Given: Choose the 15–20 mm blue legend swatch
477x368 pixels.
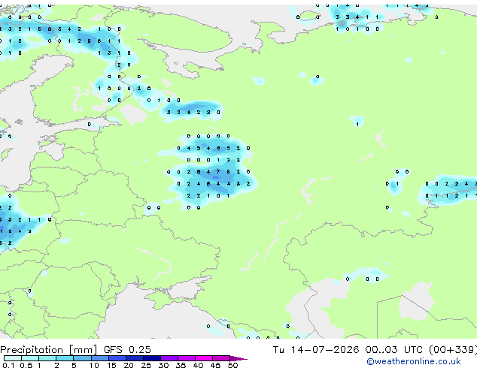Looking at the screenshot, I should coord(117,358).
